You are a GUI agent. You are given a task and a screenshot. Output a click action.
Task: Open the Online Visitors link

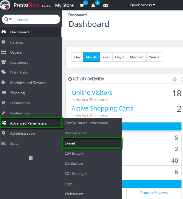point(92,93)
